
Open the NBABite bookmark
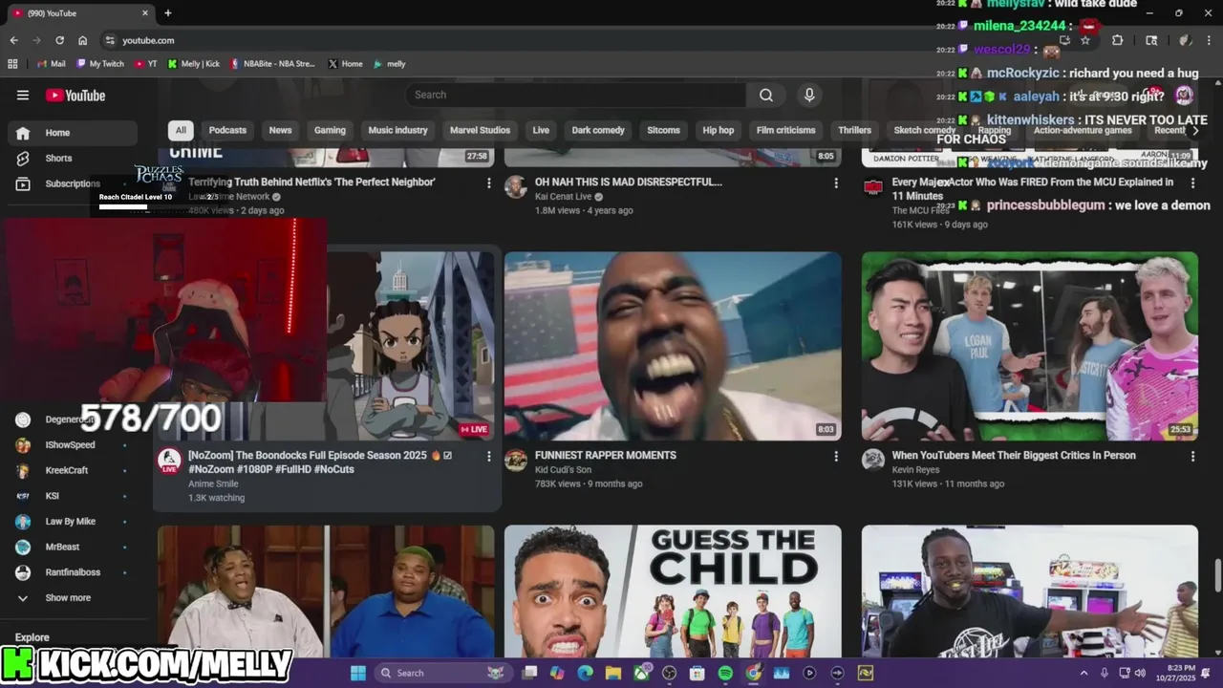tap(271, 64)
